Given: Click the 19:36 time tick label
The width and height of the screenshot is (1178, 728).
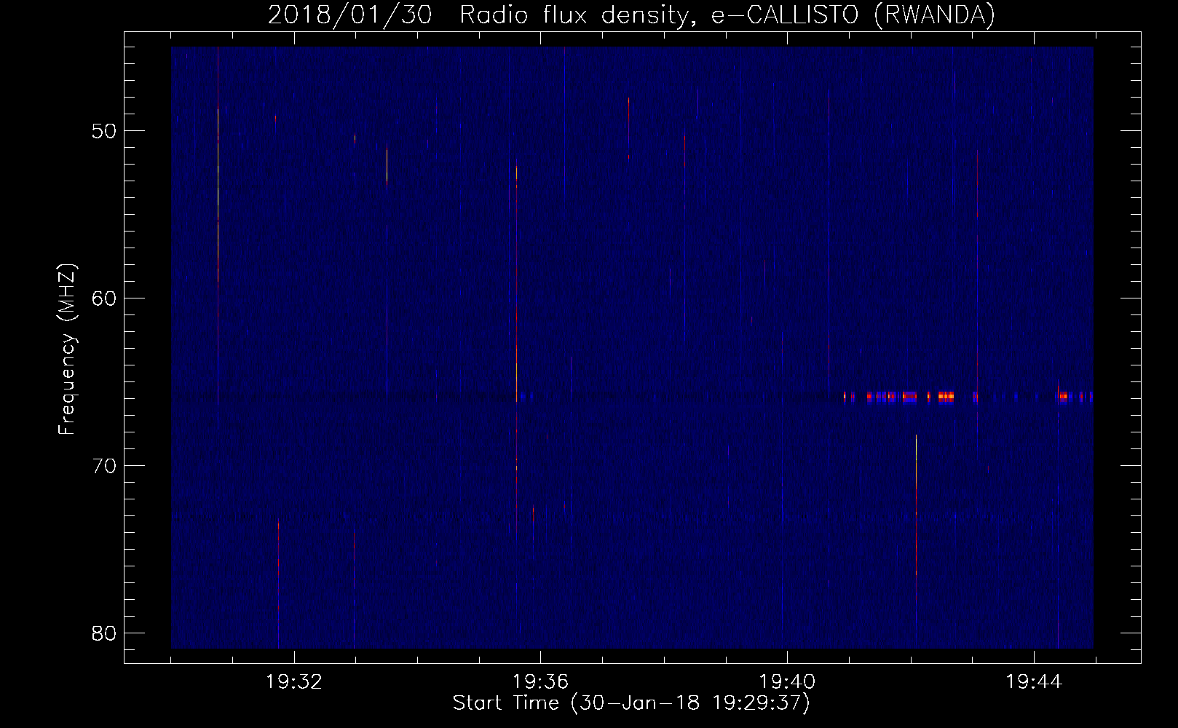Looking at the screenshot, I should (541, 682).
